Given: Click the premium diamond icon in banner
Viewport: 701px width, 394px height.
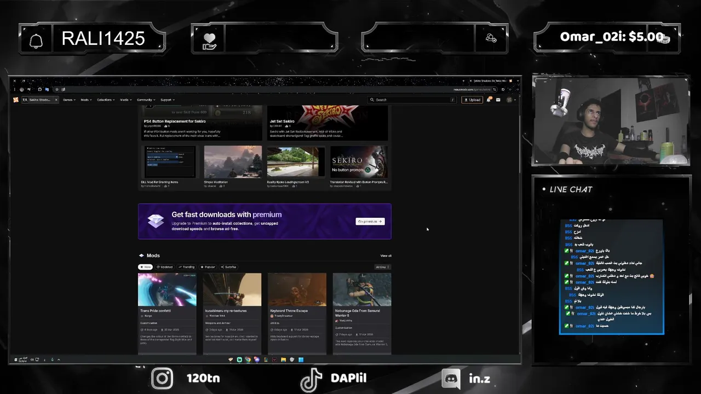Looking at the screenshot, I should tap(156, 221).
